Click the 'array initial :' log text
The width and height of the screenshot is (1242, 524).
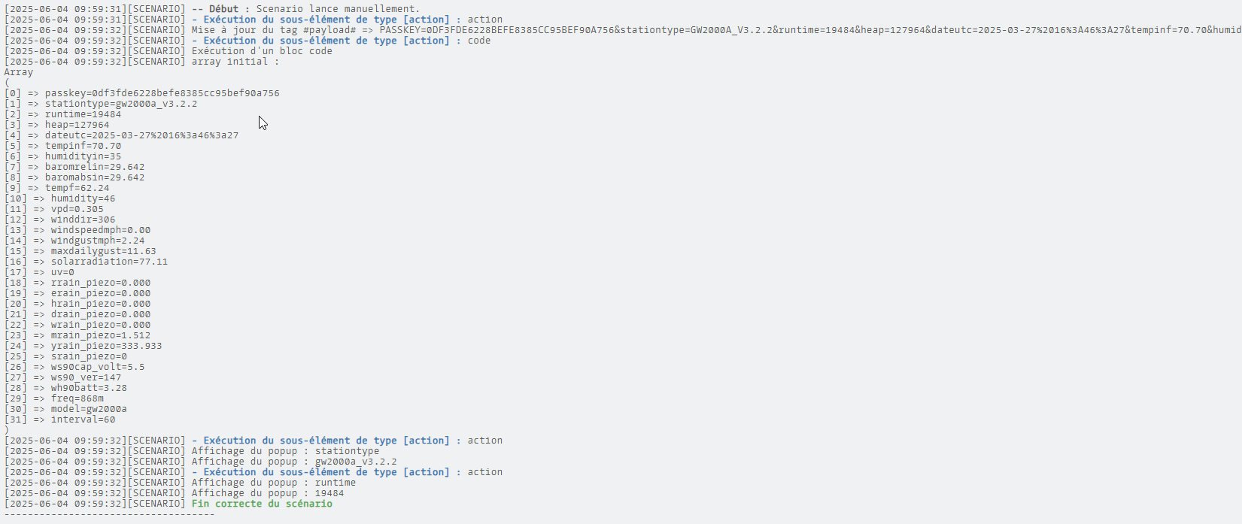coord(235,62)
